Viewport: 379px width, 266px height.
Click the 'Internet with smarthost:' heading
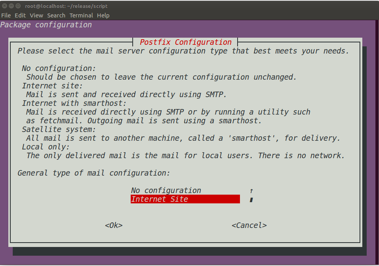pos(74,103)
